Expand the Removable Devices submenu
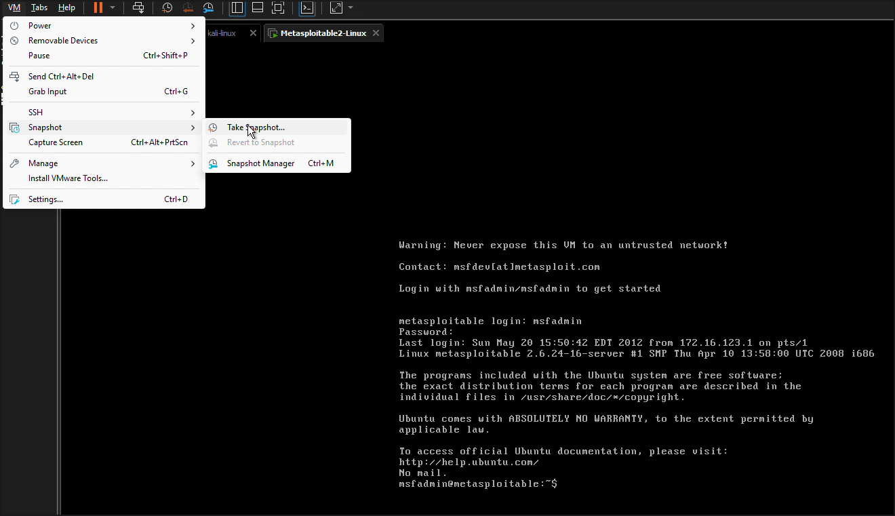The width and height of the screenshot is (895, 516). [104, 41]
